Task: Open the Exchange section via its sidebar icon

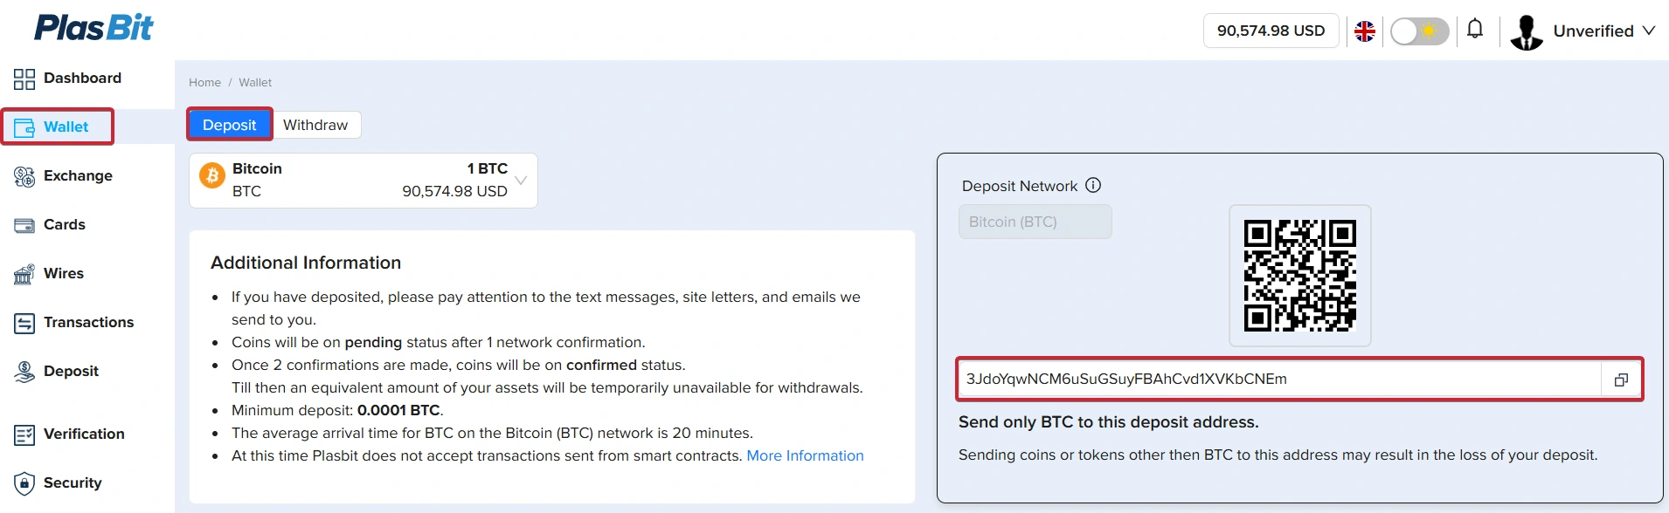Action: pyautogui.click(x=24, y=175)
